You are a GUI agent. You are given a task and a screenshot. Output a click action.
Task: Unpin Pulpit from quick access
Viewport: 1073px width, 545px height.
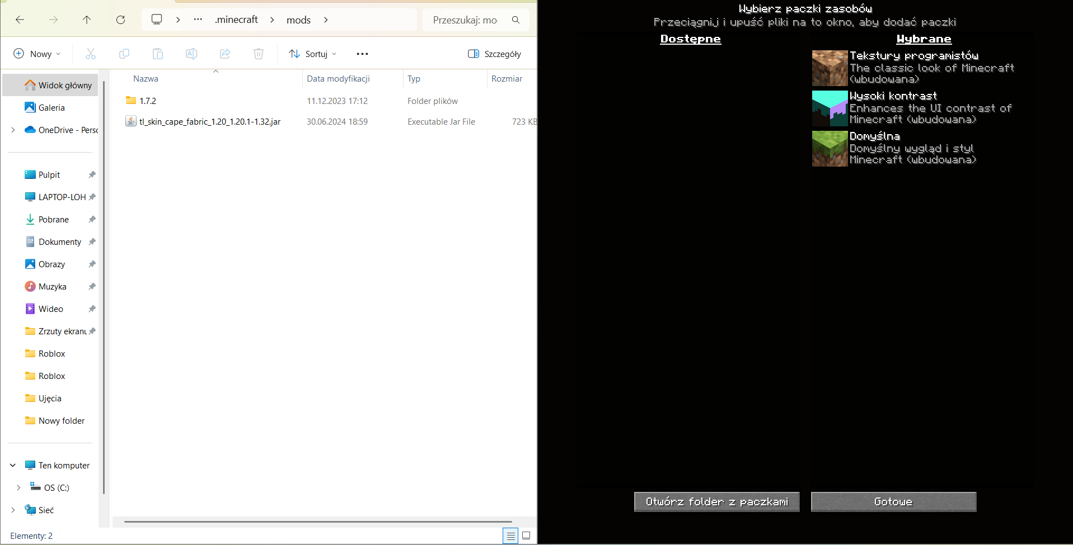click(x=92, y=174)
